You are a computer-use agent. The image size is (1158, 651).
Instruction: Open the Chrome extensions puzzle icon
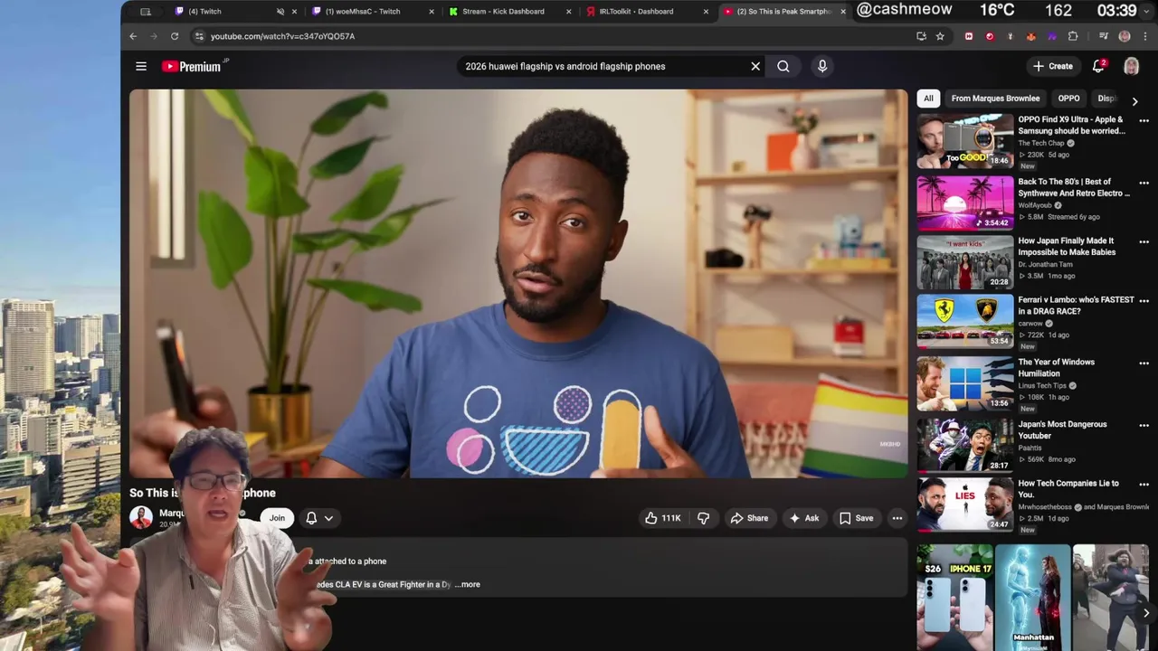(x=1073, y=36)
